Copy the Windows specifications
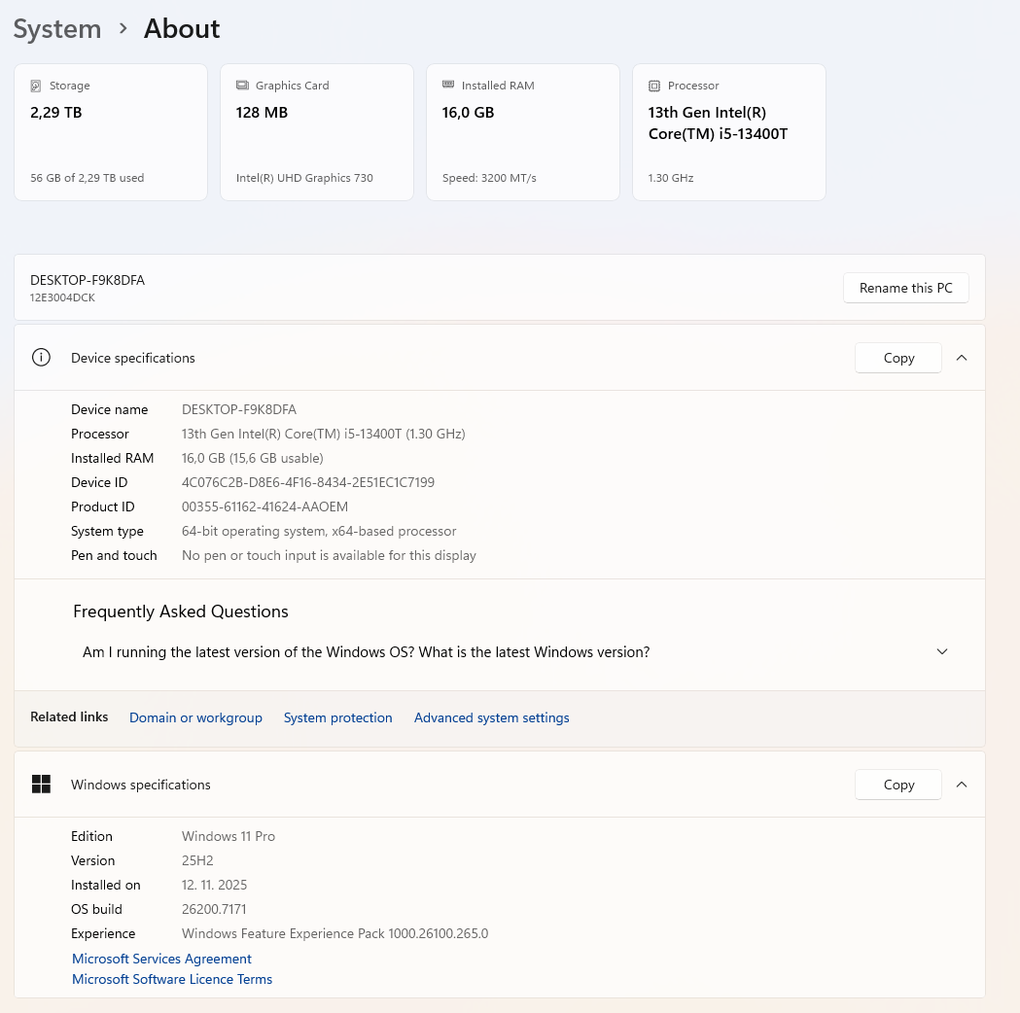This screenshot has width=1020, height=1013. [x=898, y=785]
